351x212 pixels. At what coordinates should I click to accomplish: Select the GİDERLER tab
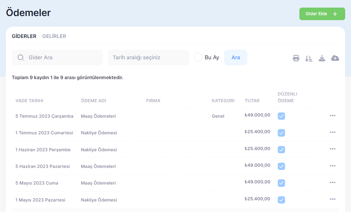[x=24, y=36]
